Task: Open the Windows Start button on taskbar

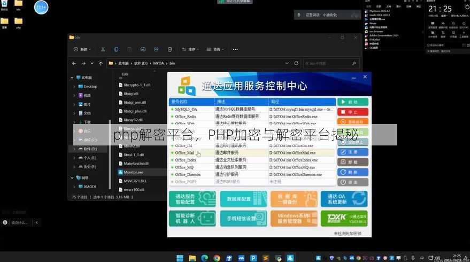Action: point(180,258)
